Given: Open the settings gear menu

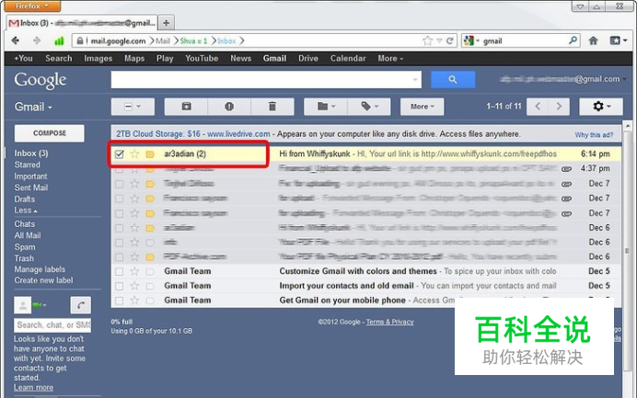Looking at the screenshot, I should pos(601,107).
